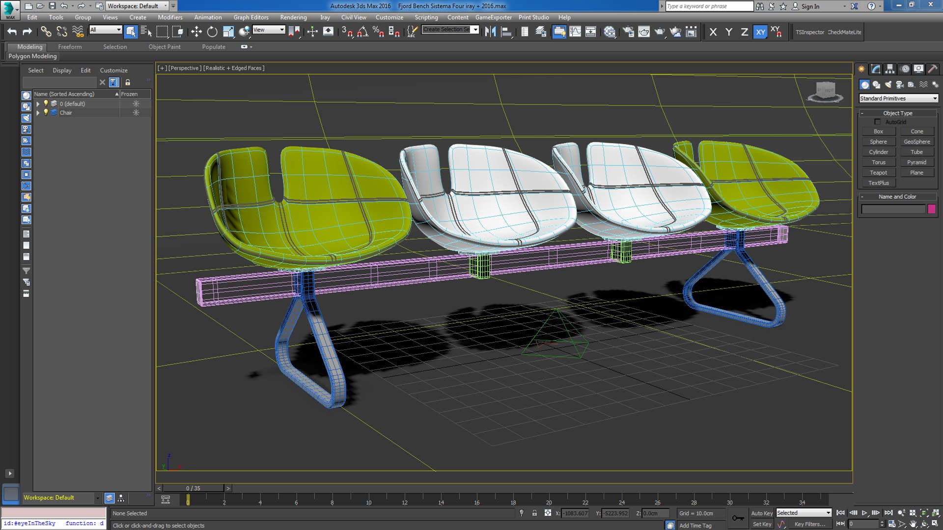Screen dimensions: 943x530
Task: Enable the AutoGrid checkbox
Action: tap(878, 122)
